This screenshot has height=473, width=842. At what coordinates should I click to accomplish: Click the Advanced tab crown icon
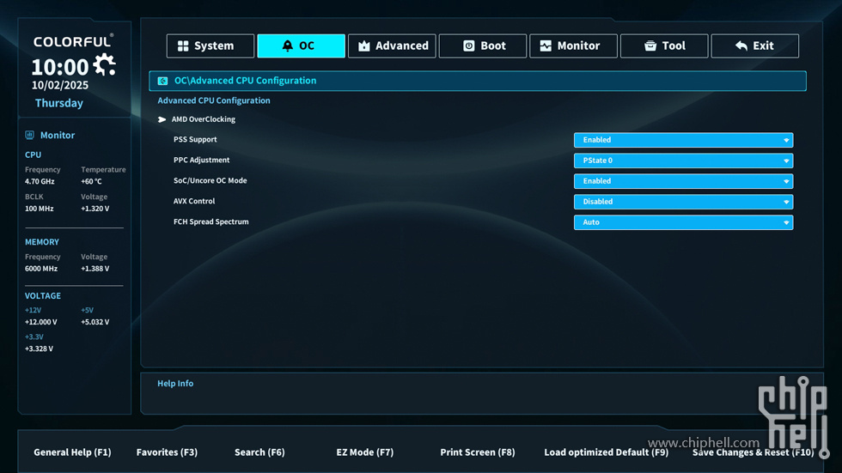(364, 45)
